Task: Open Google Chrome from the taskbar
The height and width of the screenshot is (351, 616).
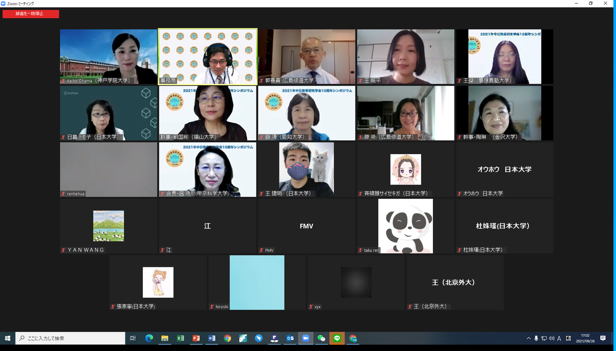Action: [x=227, y=338]
